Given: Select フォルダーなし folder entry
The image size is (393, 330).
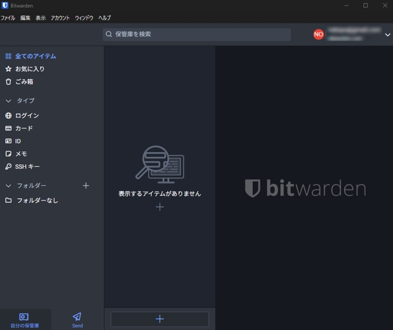Looking at the screenshot, I should 37,200.
